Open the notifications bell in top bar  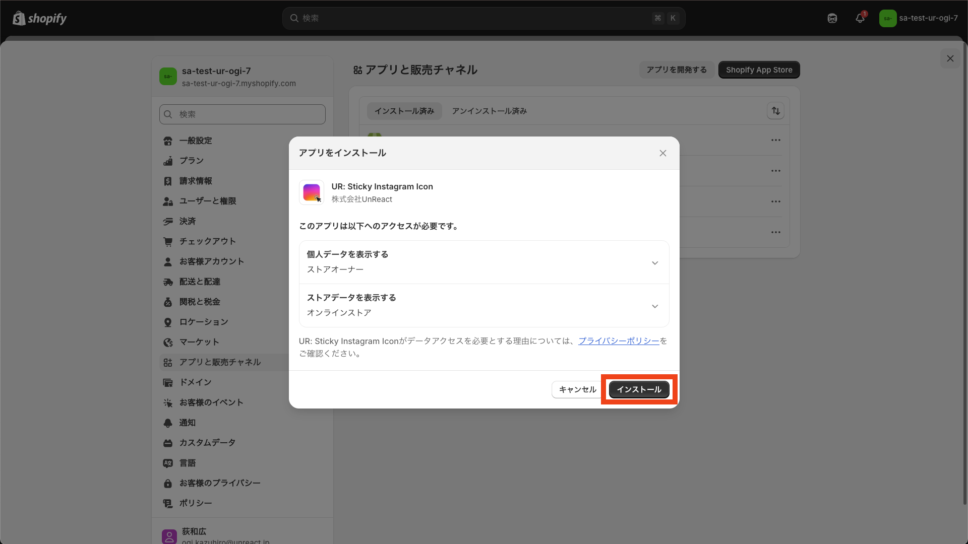pyautogui.click(x=860, y=18)
